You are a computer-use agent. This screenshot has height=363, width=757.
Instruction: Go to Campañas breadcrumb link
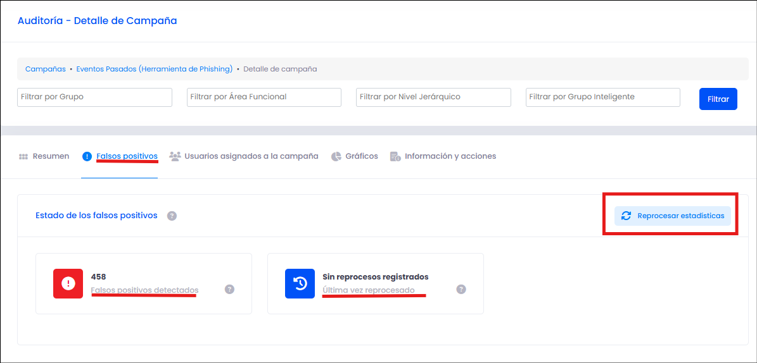point(46,69)
